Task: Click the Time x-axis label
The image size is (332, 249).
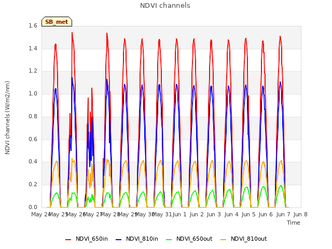Action: 294,223
